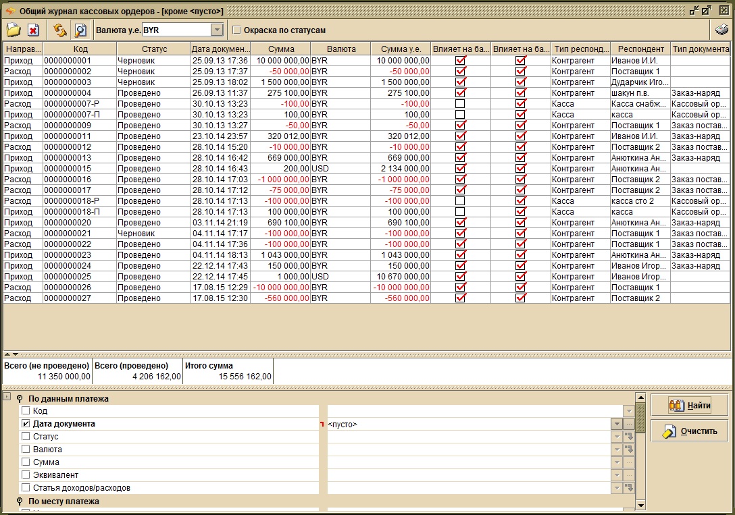The height and width of the screenshot is (515, 735).
Task: Check the Валюта filter checkbox
Action: [26, 449]
